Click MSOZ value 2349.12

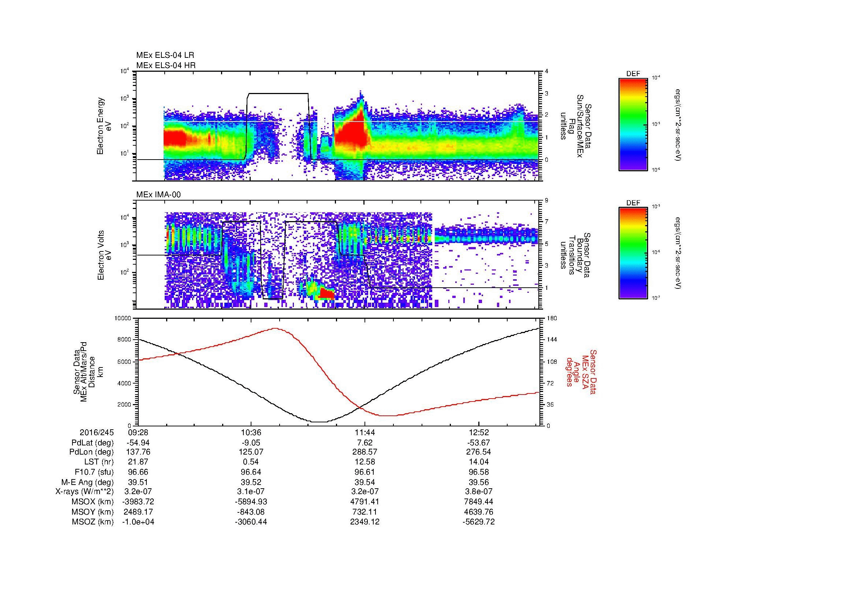coord(365,522)
